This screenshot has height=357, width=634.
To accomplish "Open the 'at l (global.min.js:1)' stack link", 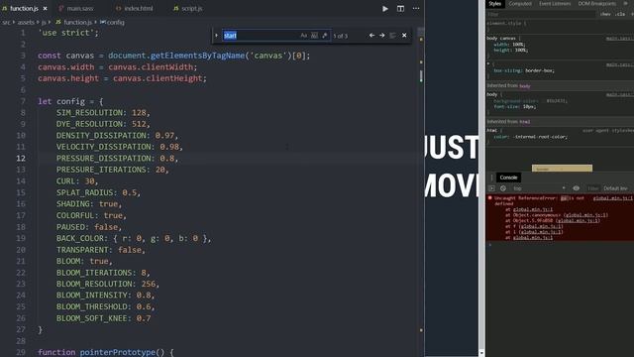I will point(541,232).
